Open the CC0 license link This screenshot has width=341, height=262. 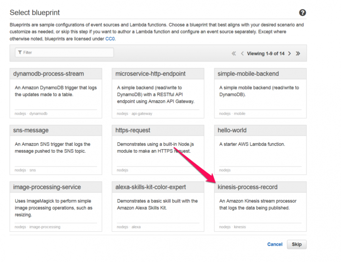[110, 39]
